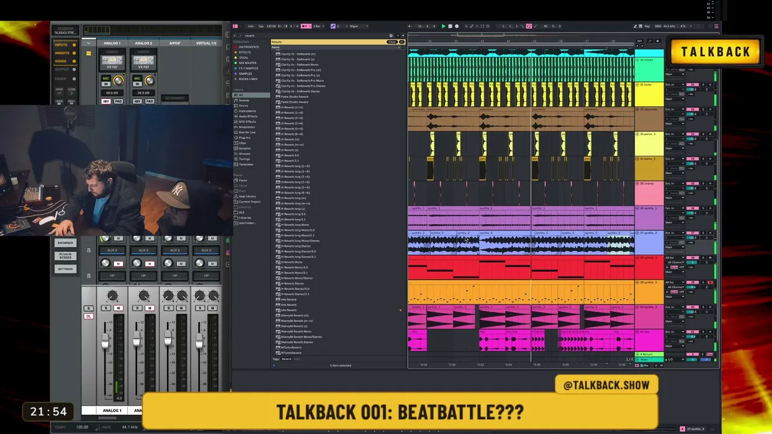Toggle 48V phantom power on ANALOG 1
The image size is (772, 434).
(x=107, y=101)
